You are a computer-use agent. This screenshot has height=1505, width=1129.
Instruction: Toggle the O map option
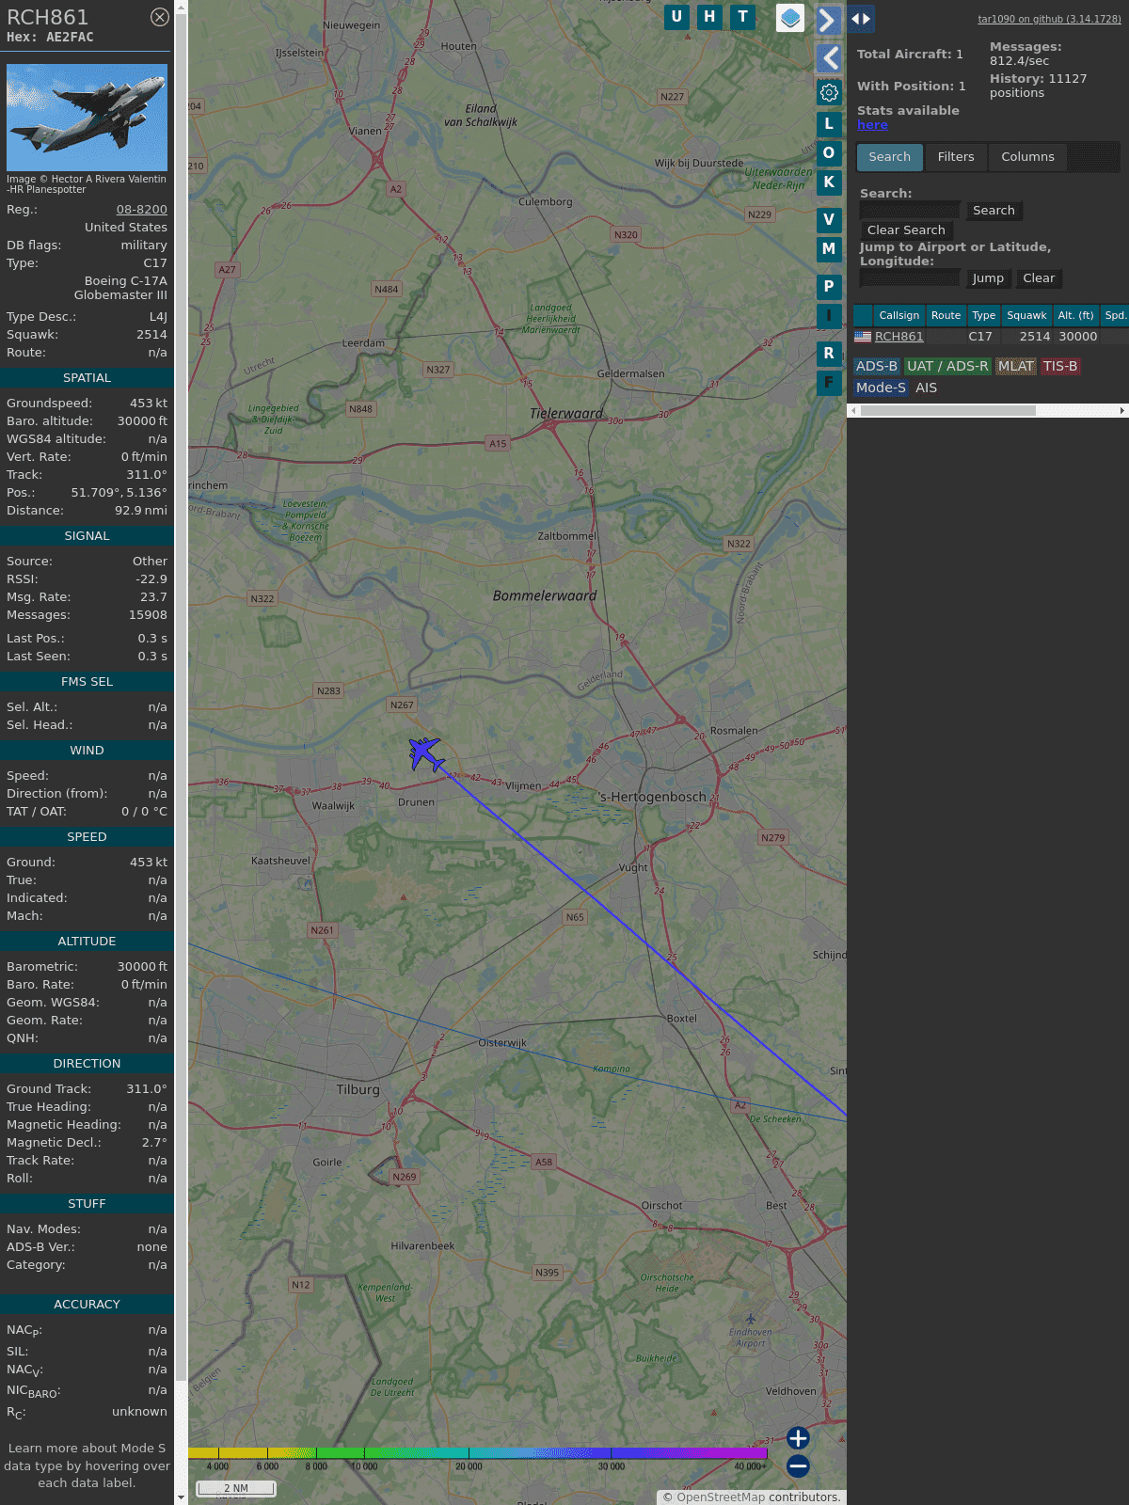pos(829,152)
